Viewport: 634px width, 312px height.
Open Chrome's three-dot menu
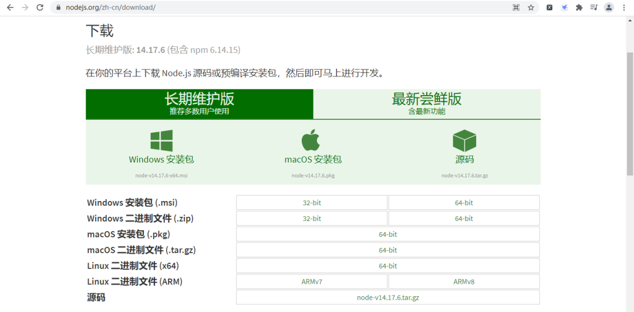pos(623,8)
